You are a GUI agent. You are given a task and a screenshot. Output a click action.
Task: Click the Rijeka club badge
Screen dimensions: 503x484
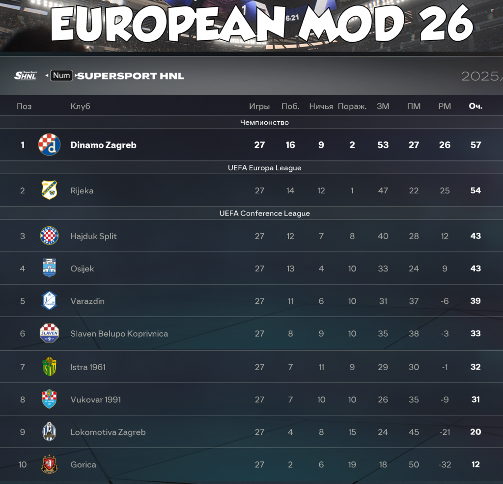click(49, 190)
